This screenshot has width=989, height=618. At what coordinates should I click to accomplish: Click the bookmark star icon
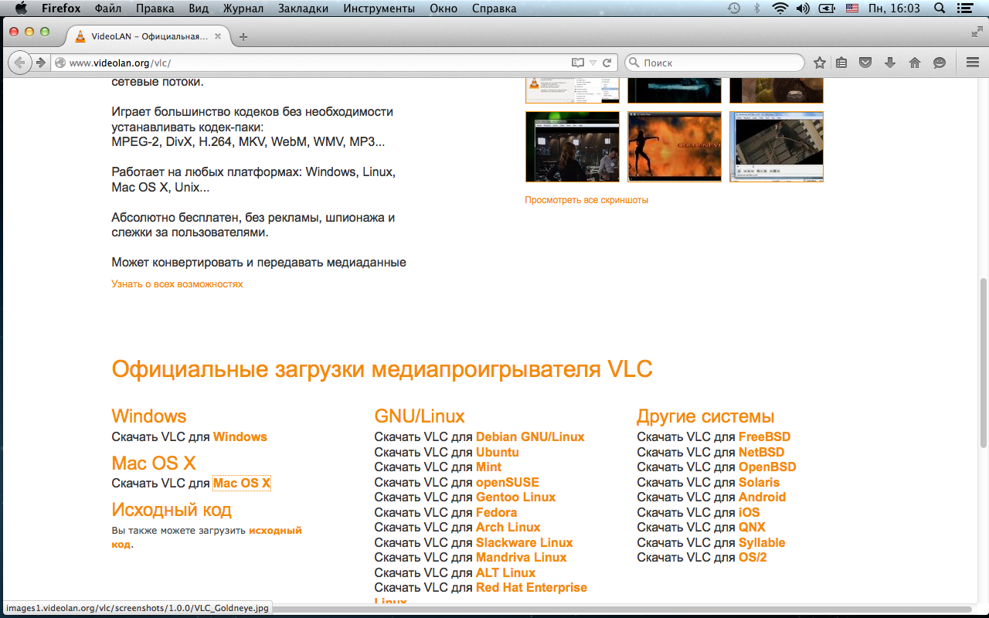(819, 63)
